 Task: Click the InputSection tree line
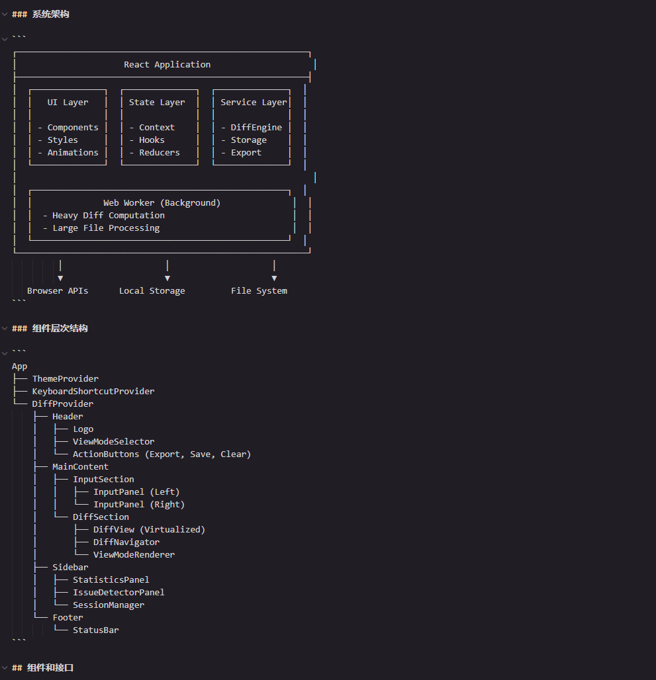(x=104, y=480)
